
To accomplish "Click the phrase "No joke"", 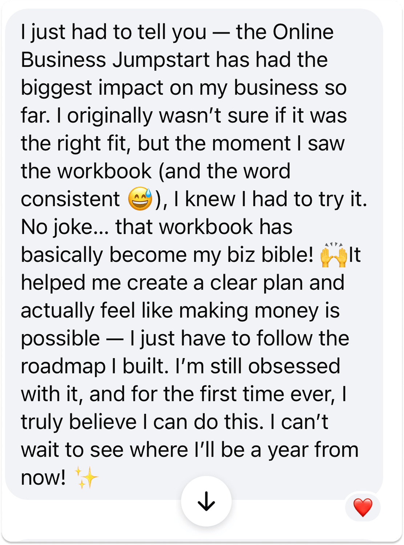I will pyautogui.click(x=57, y=227).
